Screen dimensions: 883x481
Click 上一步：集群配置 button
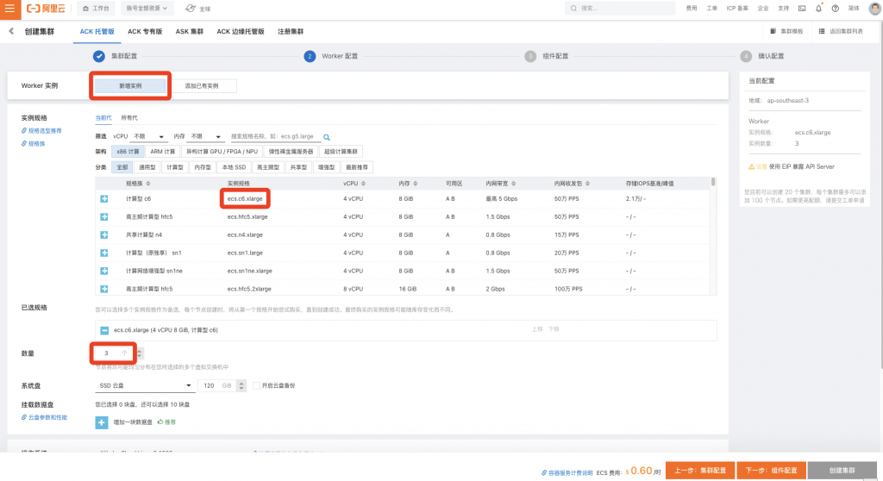click(x=700, y=471)
